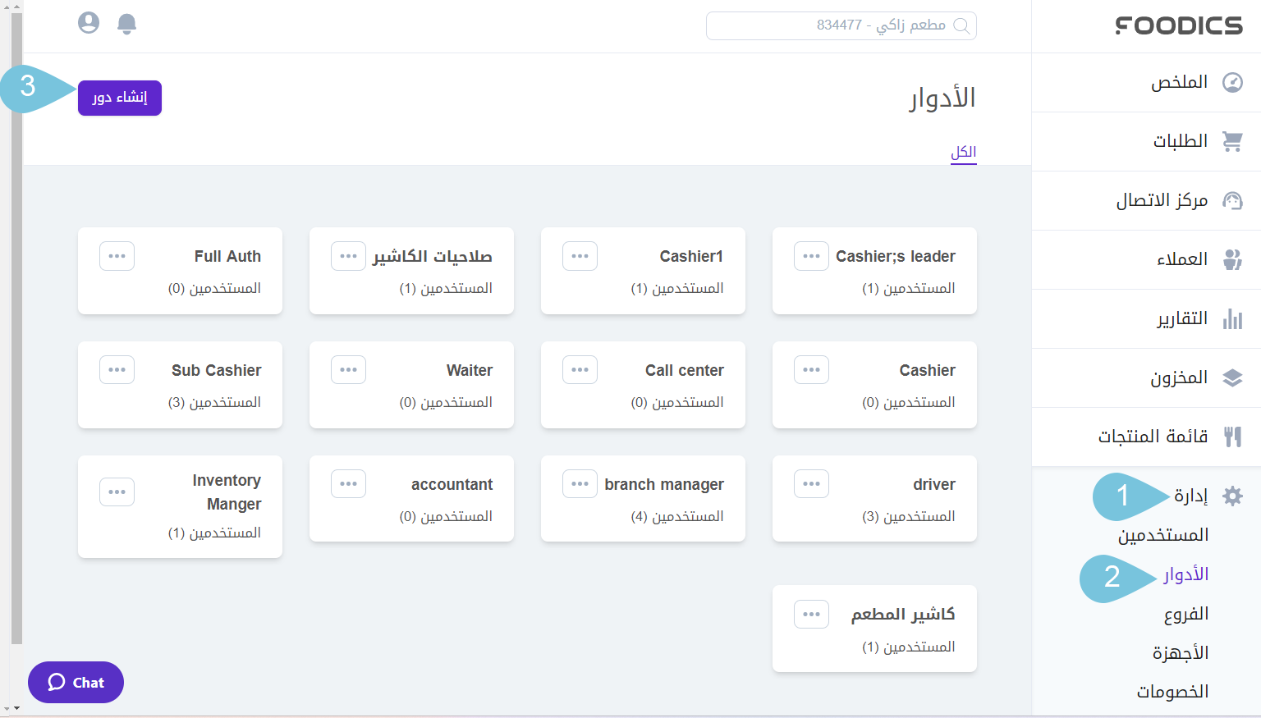Start a conversation with the Chat button
The image size is (1261, 718).
(76, 682)
